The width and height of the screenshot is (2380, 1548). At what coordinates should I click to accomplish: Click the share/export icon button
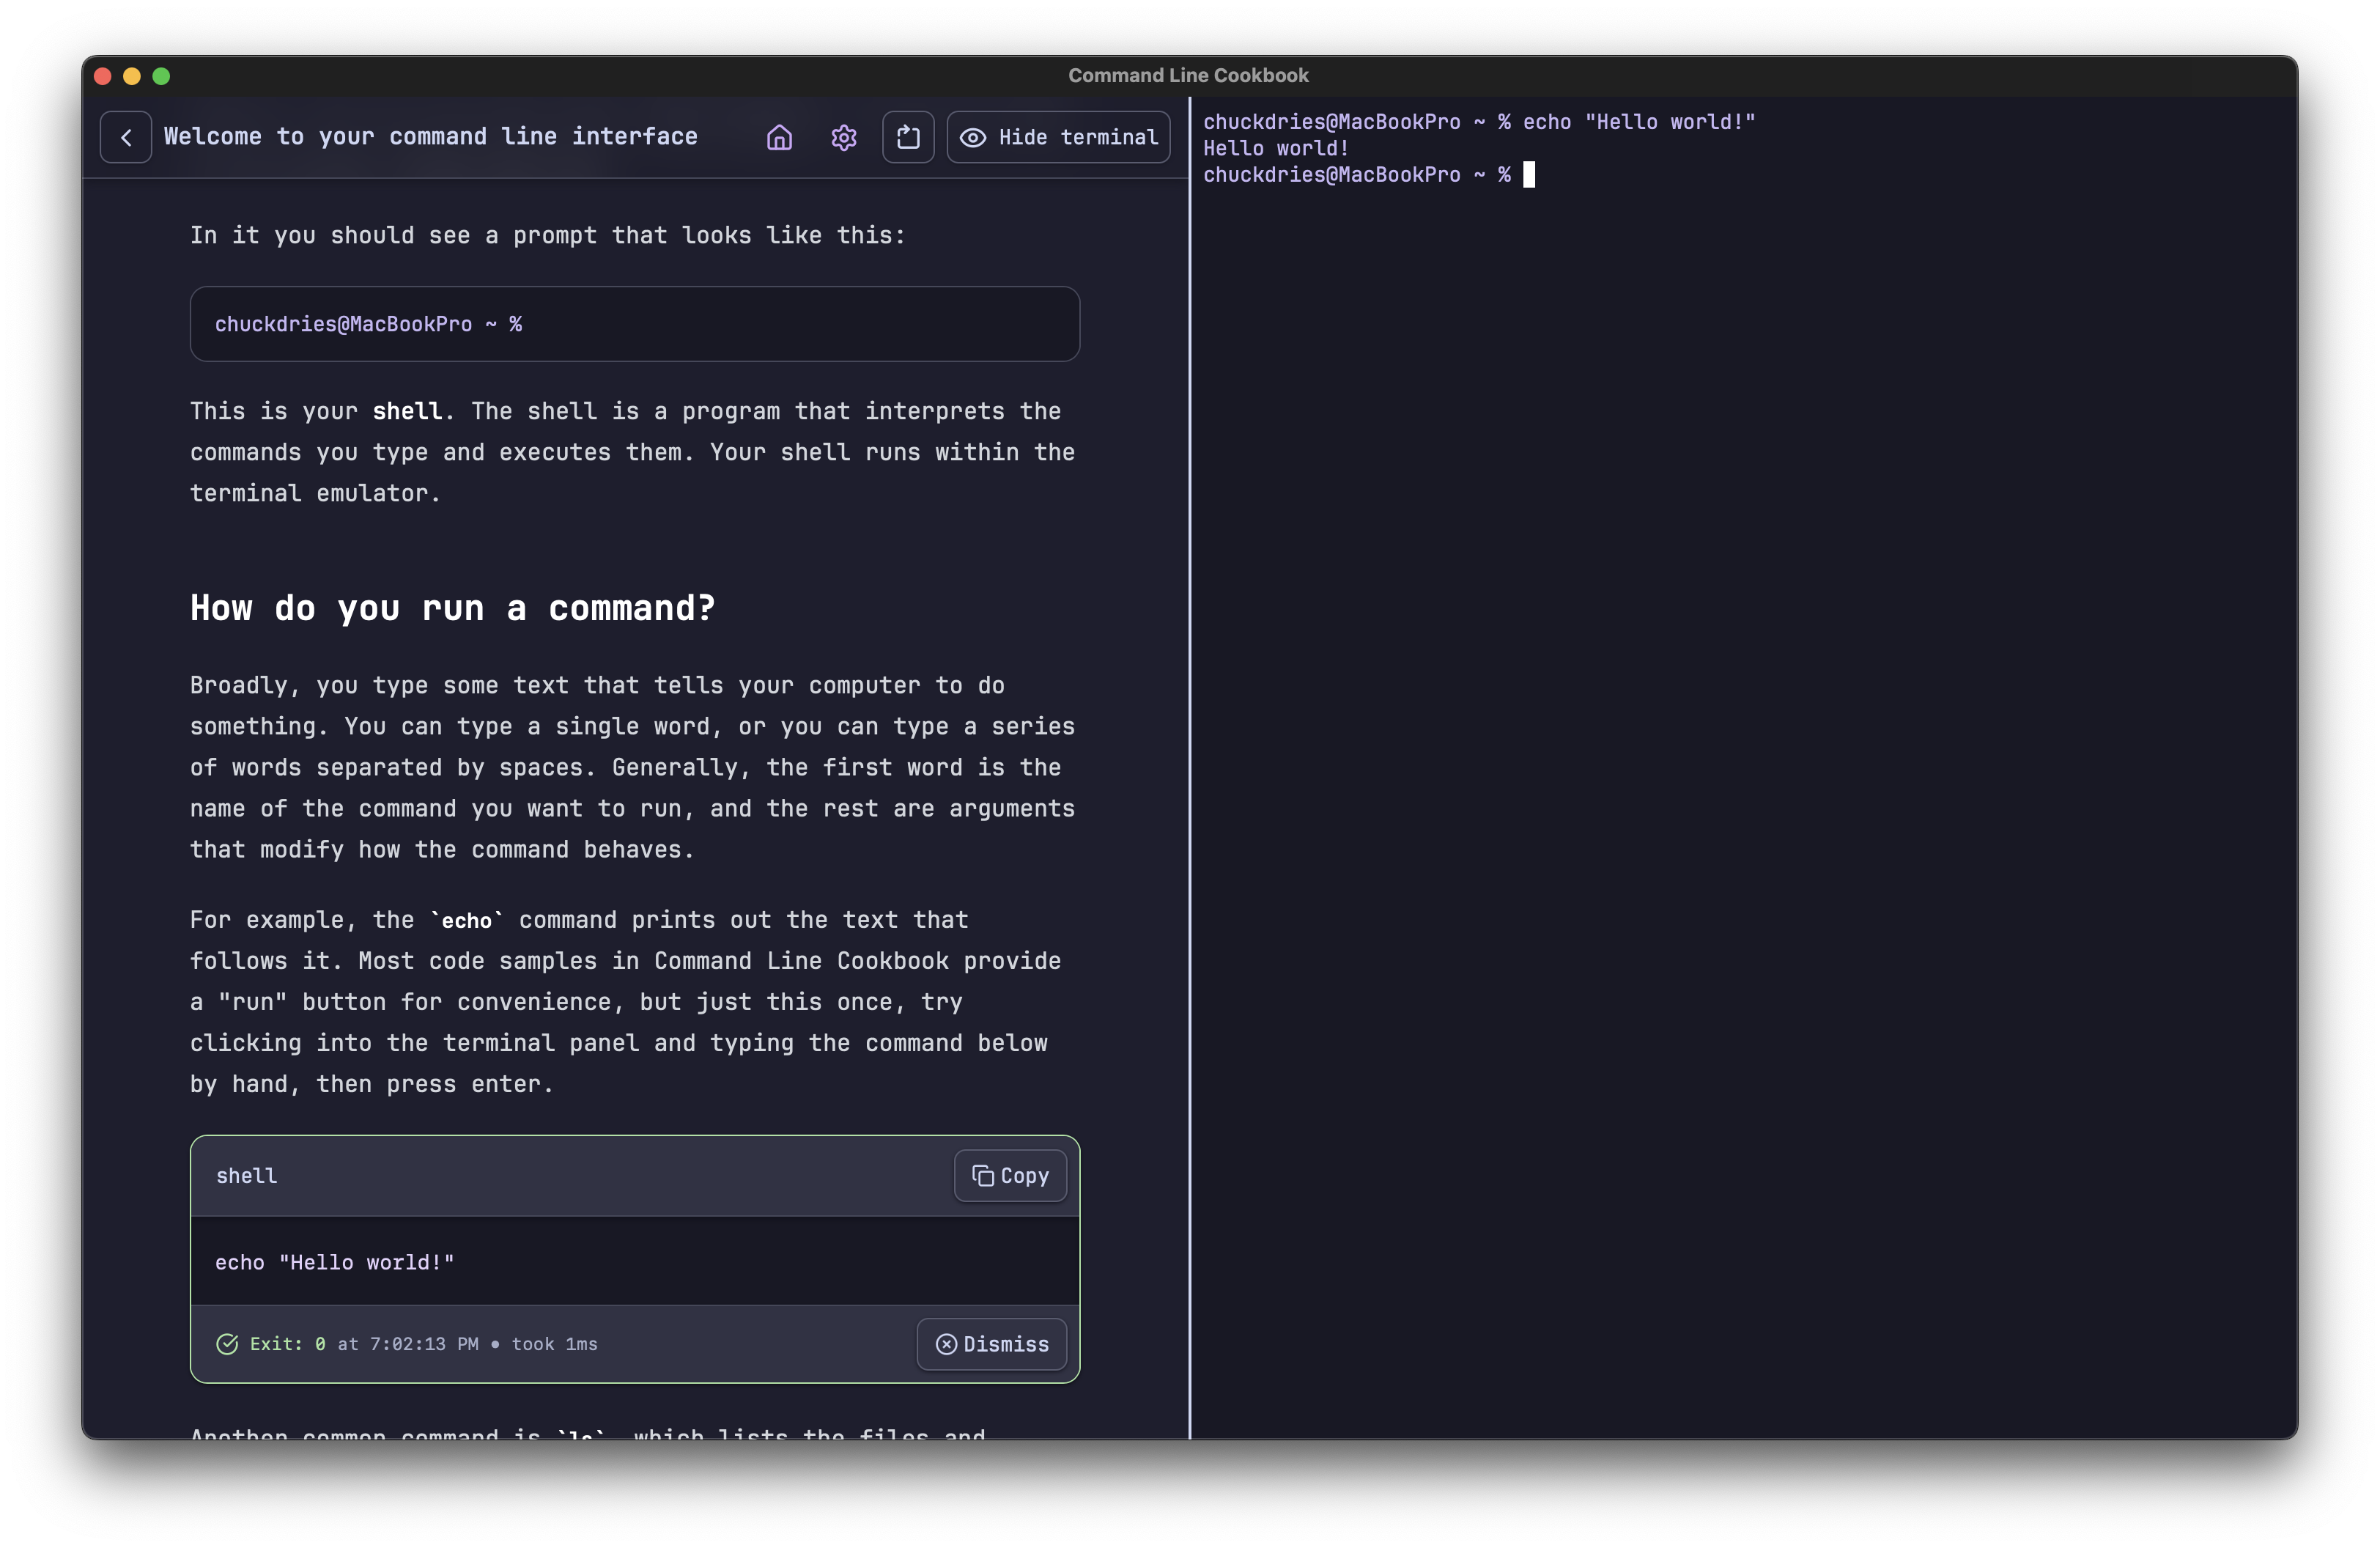908,137
